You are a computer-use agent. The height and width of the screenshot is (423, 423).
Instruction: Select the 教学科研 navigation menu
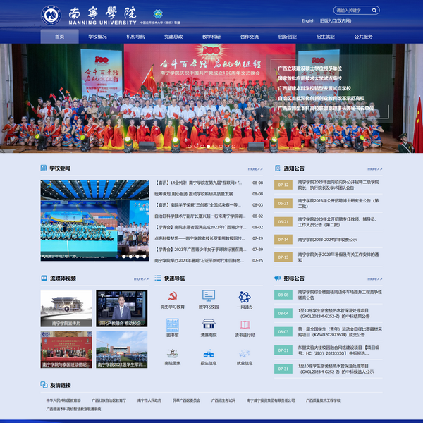tap(211, 36)
